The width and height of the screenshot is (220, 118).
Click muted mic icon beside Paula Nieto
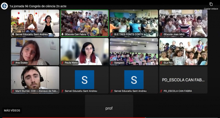click(x=62, y=63)
